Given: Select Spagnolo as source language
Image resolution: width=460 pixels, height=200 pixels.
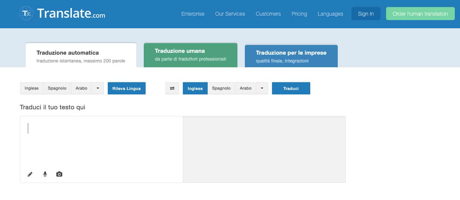Looking at the screenshot, I should pos(57,88).
